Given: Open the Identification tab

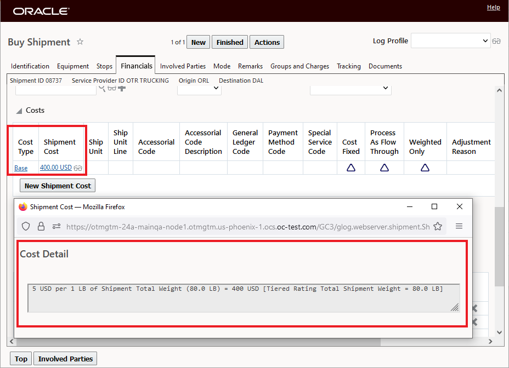Looking at the screenshot, I should click(x=30, y=66).
